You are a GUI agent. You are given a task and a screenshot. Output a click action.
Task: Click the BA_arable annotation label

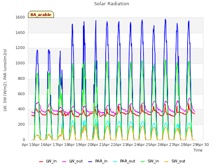click(x=41, y=15)
